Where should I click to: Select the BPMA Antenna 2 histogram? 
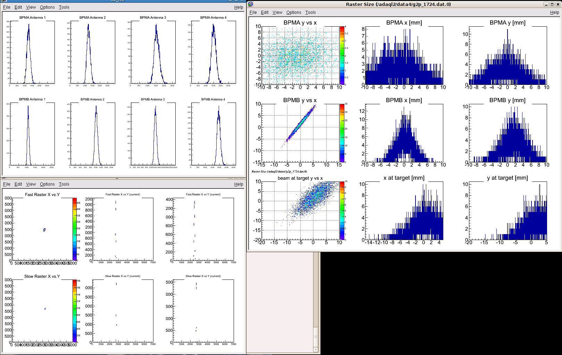pos(93,52)
